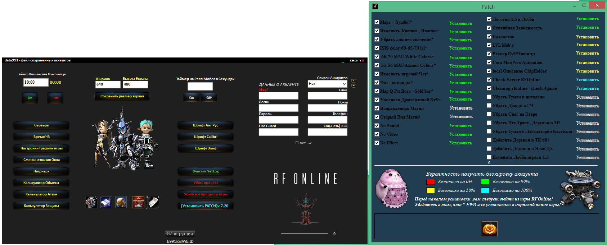Click the paper scroll icon
Screen dimensions: 607x245
click(x=153, y=202)
